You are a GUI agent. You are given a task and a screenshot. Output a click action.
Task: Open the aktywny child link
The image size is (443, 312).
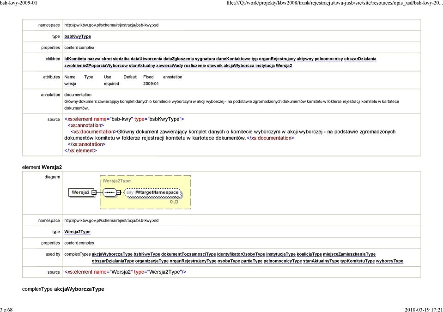(x=305, y=59)
